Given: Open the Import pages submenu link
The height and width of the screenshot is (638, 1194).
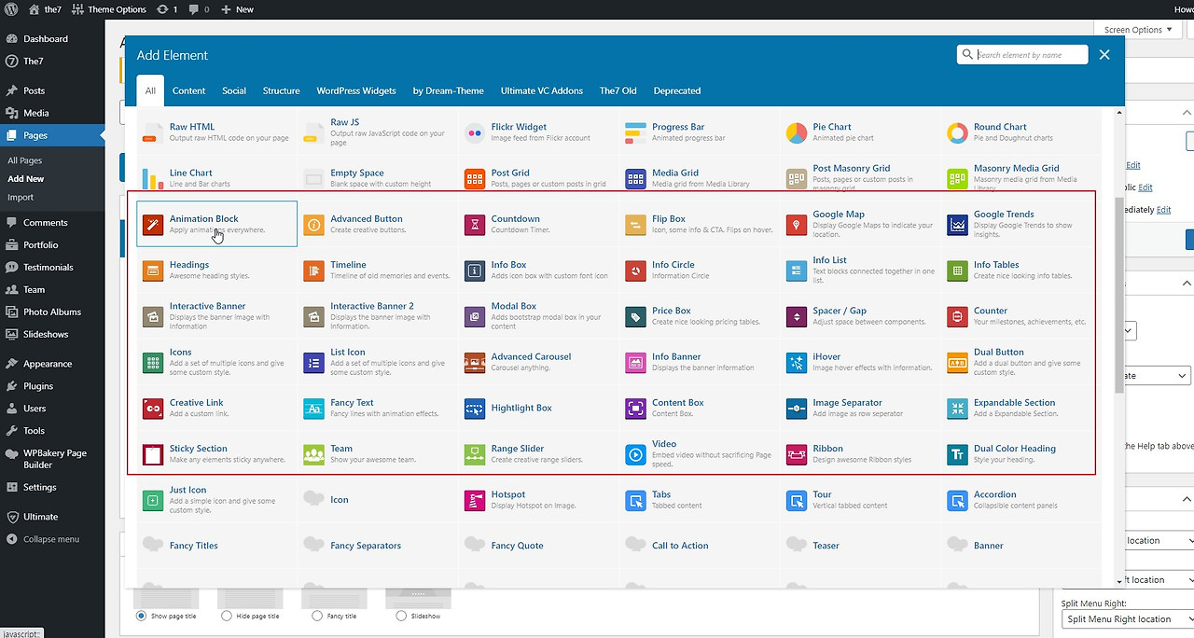Looking at the screenshot, I should 21,198.
